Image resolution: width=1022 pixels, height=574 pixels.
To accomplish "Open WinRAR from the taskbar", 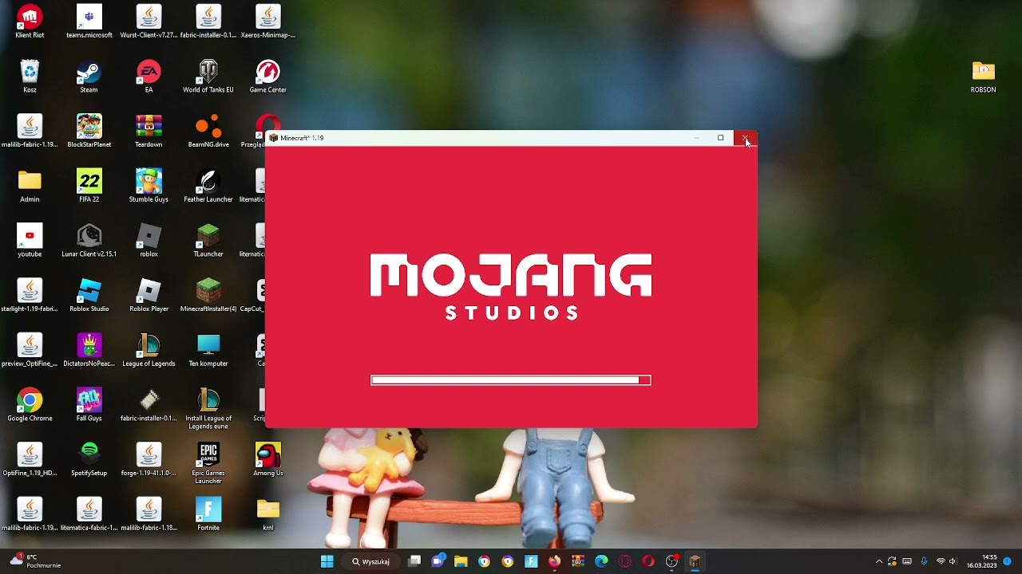I will (x=578, y=561).
